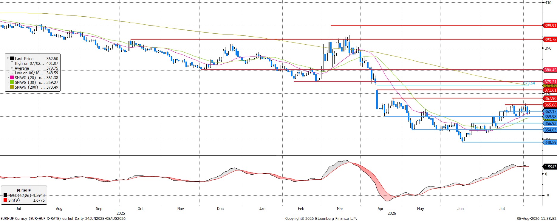
Task: Click the green SMAVG (30) swatch
Action: 12,82
